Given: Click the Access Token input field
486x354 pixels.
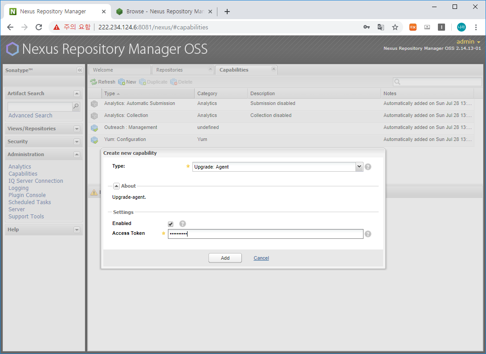Looking at the screenshot, I should 265,234.
